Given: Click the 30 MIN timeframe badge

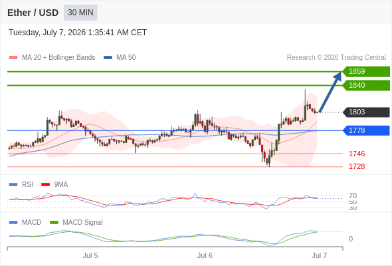Looking at the screenshot, I should pyautogui.click(x=80, y=13).
